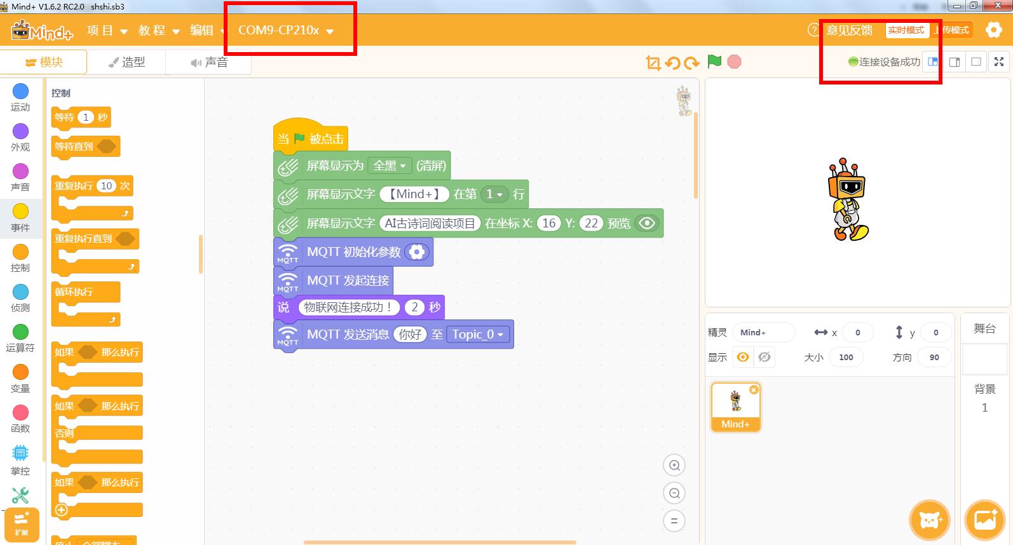Undo the last action with the undo arrow
The width and height of the screenshot is (1013, 545).
coord(672,62)
